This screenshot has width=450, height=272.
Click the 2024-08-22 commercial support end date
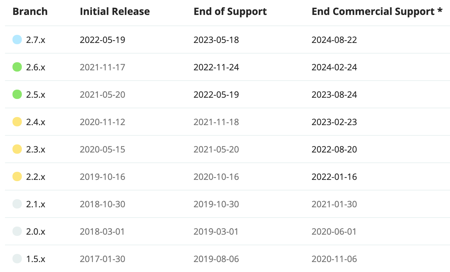pyautogui.click(x=334, y=40)
